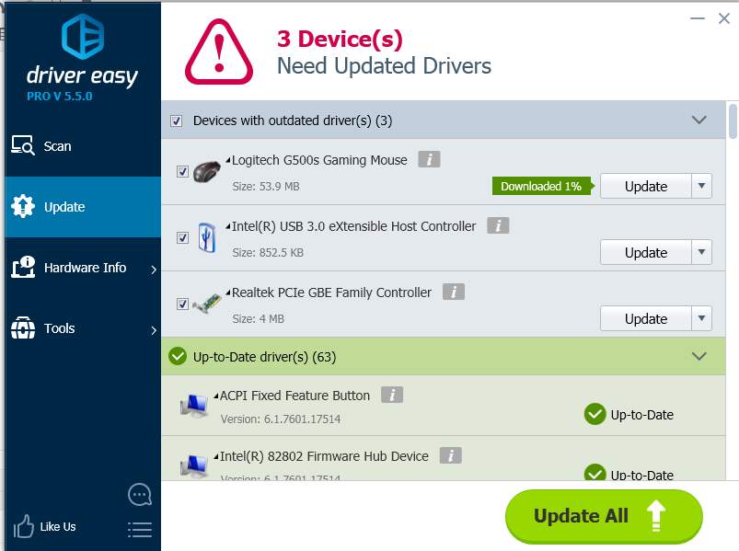
Task: Open Update dropdown arrow for Logitech mouse
Action: (x=702, y=186)
